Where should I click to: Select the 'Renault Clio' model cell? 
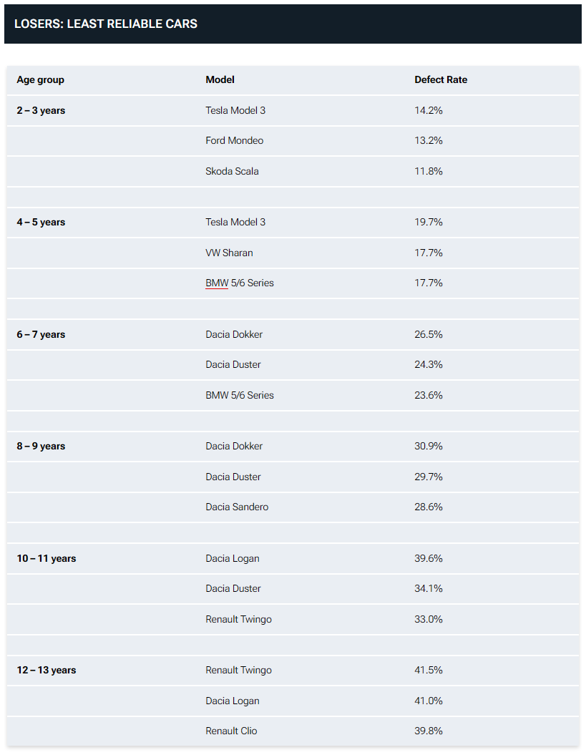[x=231, y=731]
